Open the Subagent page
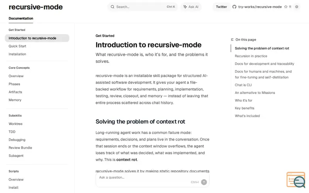 [x=16, y=156]
